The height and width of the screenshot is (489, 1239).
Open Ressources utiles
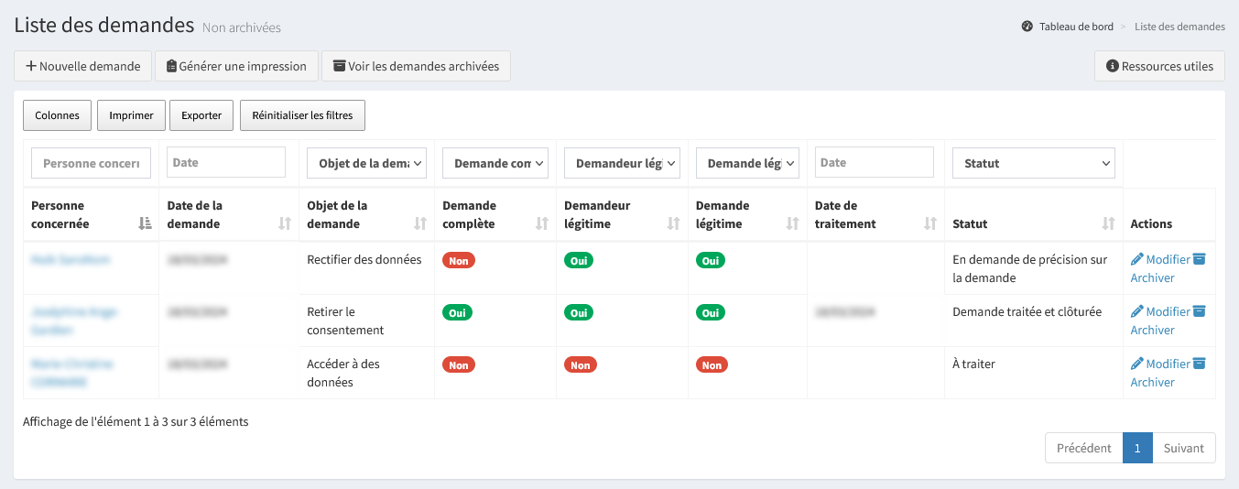pos(1159,66)
